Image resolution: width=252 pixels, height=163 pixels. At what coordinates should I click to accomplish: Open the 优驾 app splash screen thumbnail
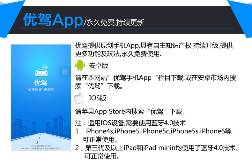(x=41, y=98)
